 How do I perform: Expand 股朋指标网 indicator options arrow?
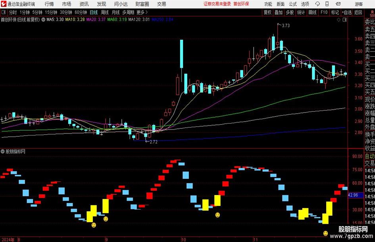(x=3, y=151)
